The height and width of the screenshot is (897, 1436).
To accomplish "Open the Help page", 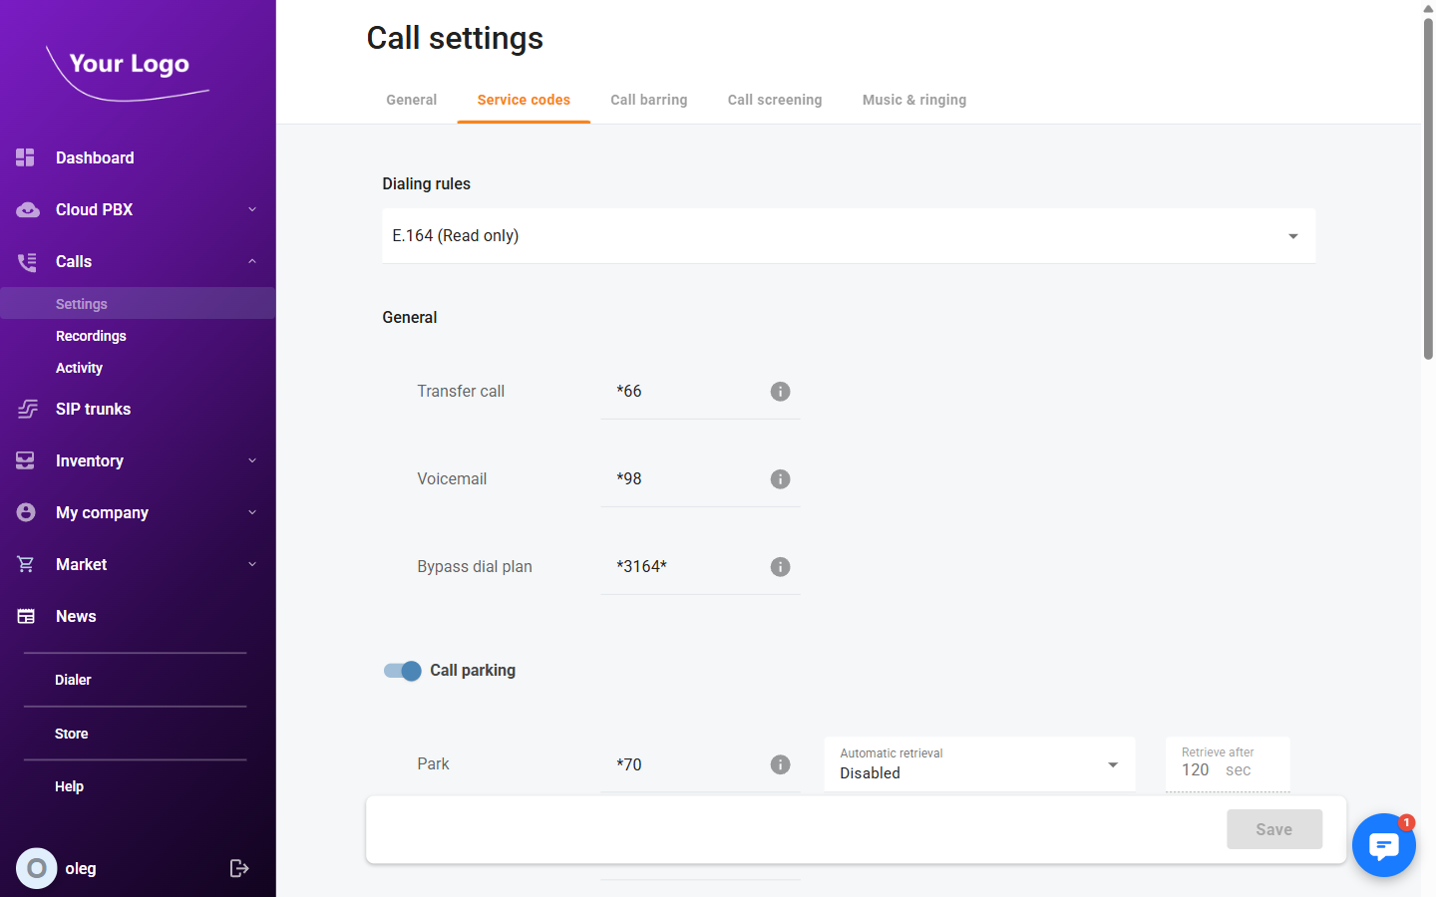I will tap(69, 786).
